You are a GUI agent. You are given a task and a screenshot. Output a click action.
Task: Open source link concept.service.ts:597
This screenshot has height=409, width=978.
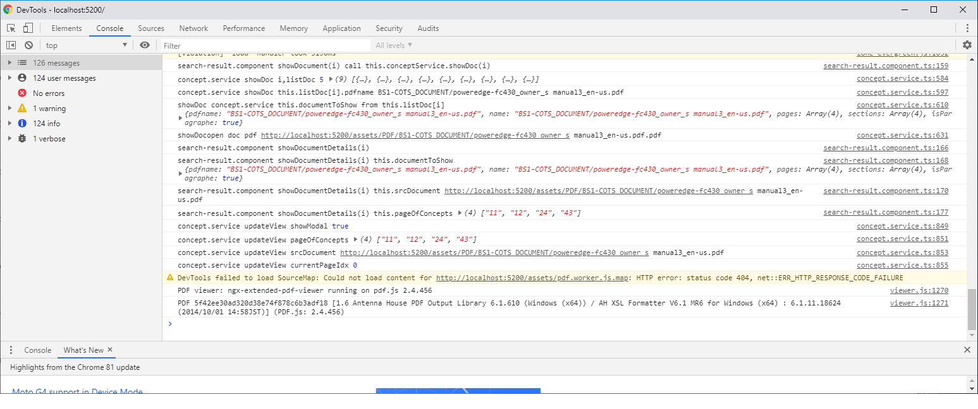(903, 92)
